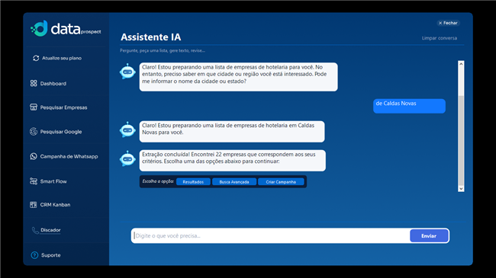
Task: Click message asking for cidade ou estado
Action: [x=239, y=77]
